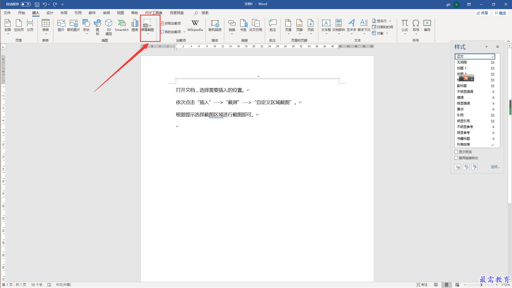Viewport: 512px width, 288px height.
Task: Open Screenshot (屏幕截图) tool
Action: coord(147,26)
